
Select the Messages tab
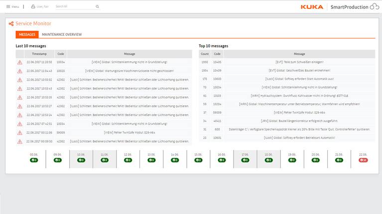27,35
